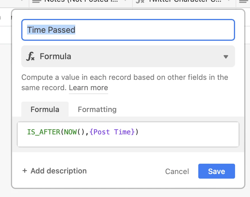Select the Twitter Character column header title
Viewport: 250px width, 197px height.
185,1
